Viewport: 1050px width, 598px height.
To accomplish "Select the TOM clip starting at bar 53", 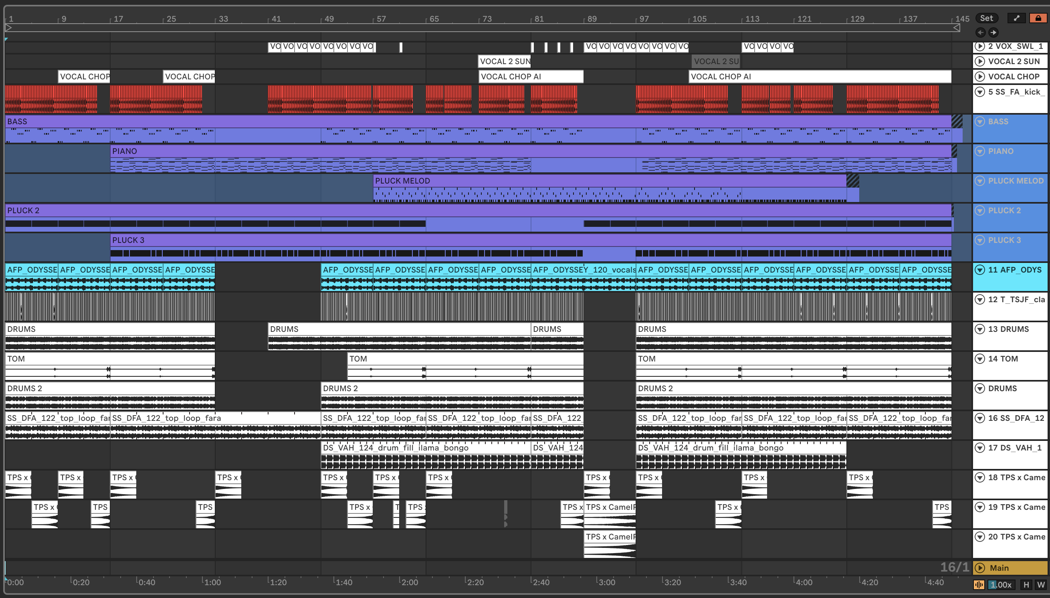I will coord(465,366).
